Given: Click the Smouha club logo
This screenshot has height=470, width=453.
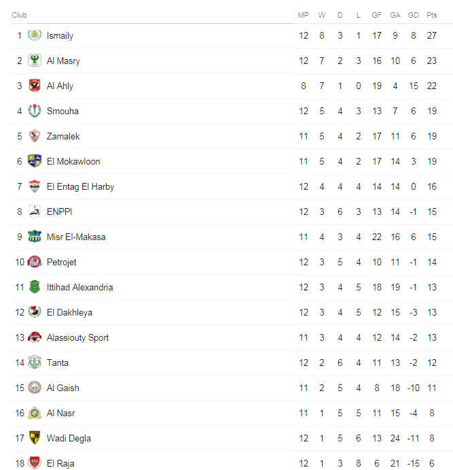Looking at the screenshot, I should (x=35, y=111).
